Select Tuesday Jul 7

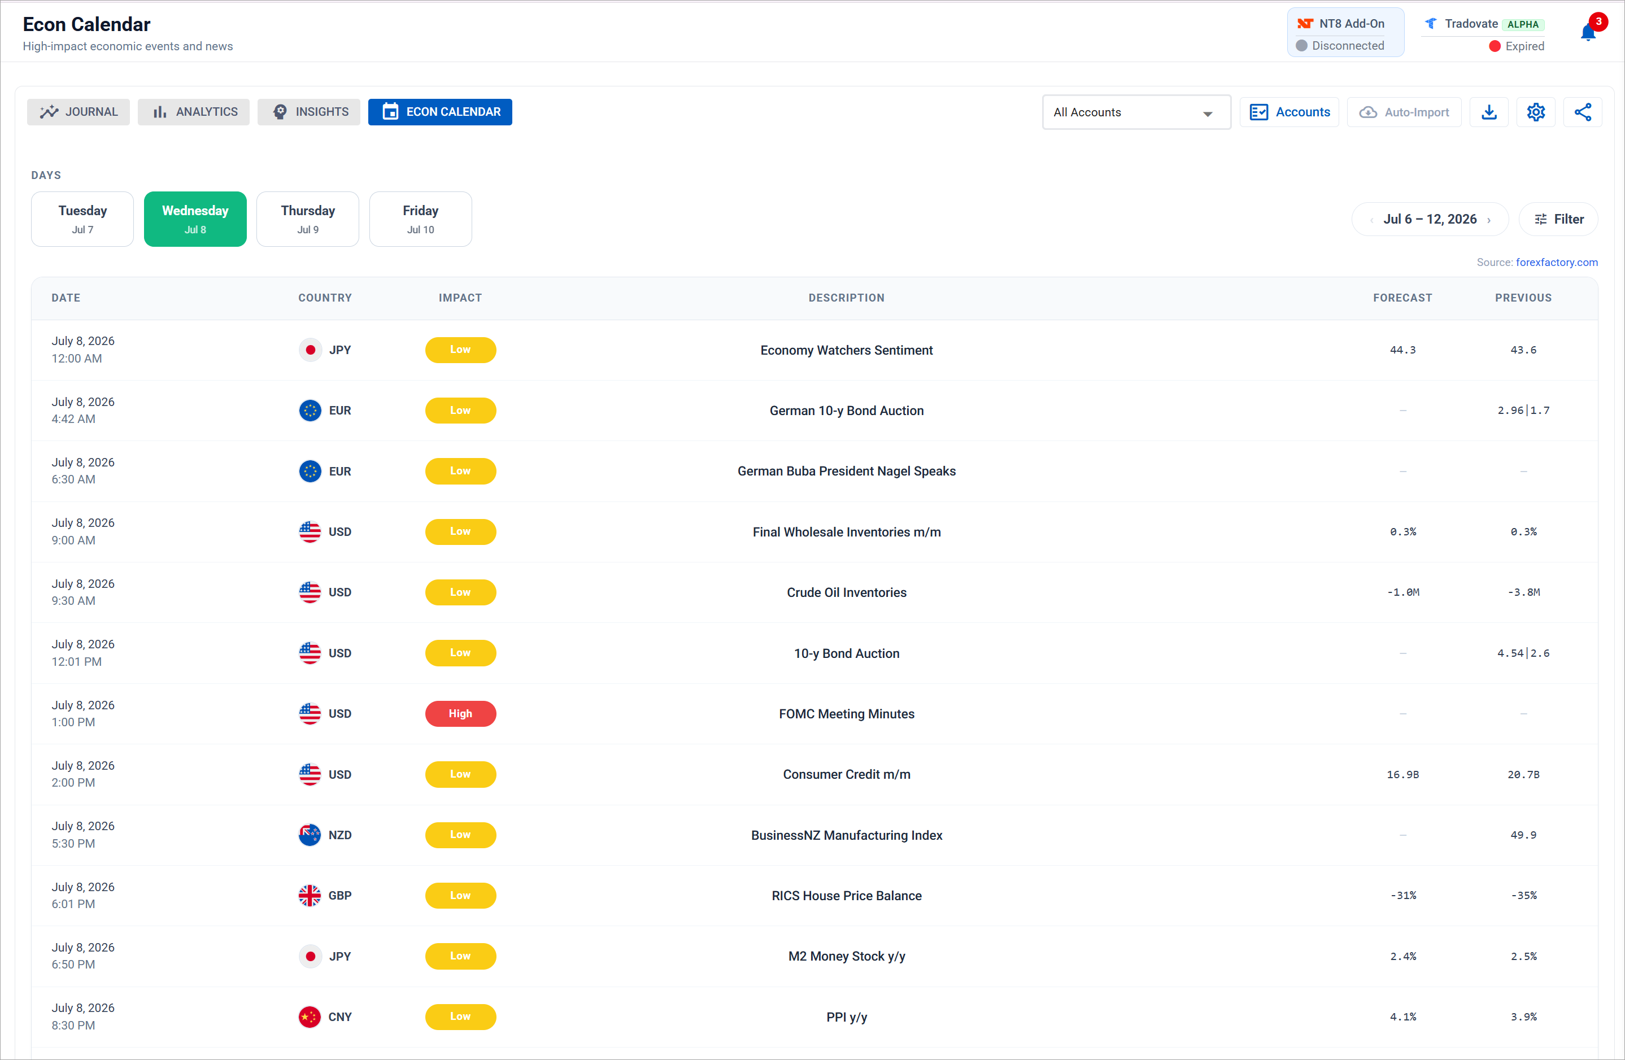[x=82, y=219]
